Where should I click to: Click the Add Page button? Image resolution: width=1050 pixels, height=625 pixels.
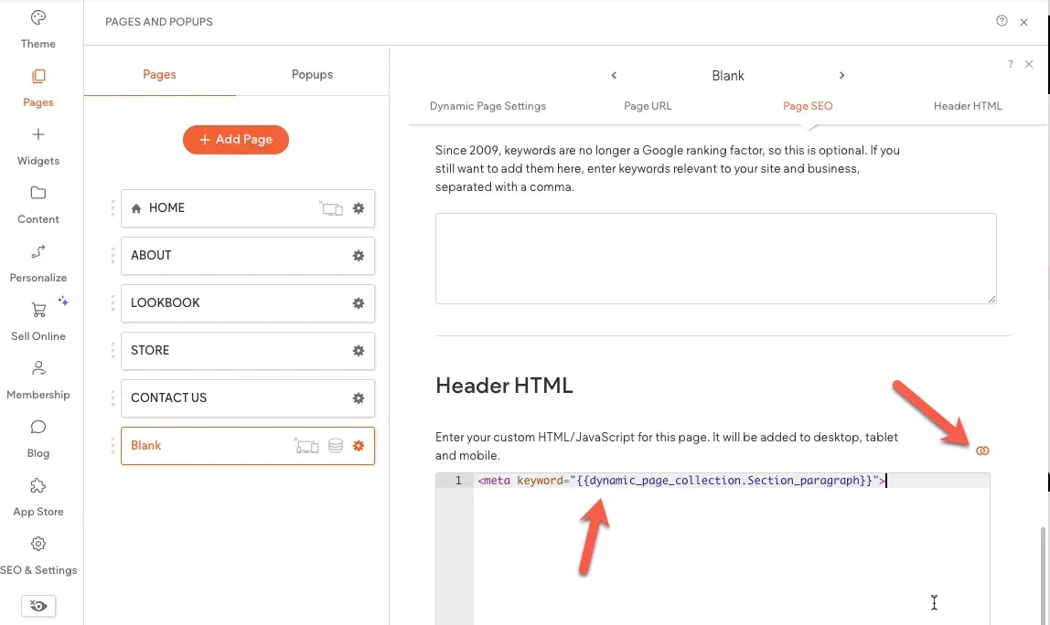coord(236,139)
